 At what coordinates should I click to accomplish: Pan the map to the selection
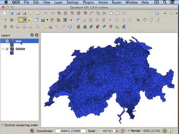pos(12,26)
